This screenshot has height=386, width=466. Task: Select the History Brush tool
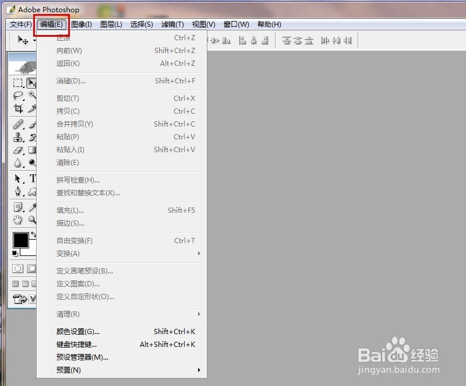pos(31,137)
